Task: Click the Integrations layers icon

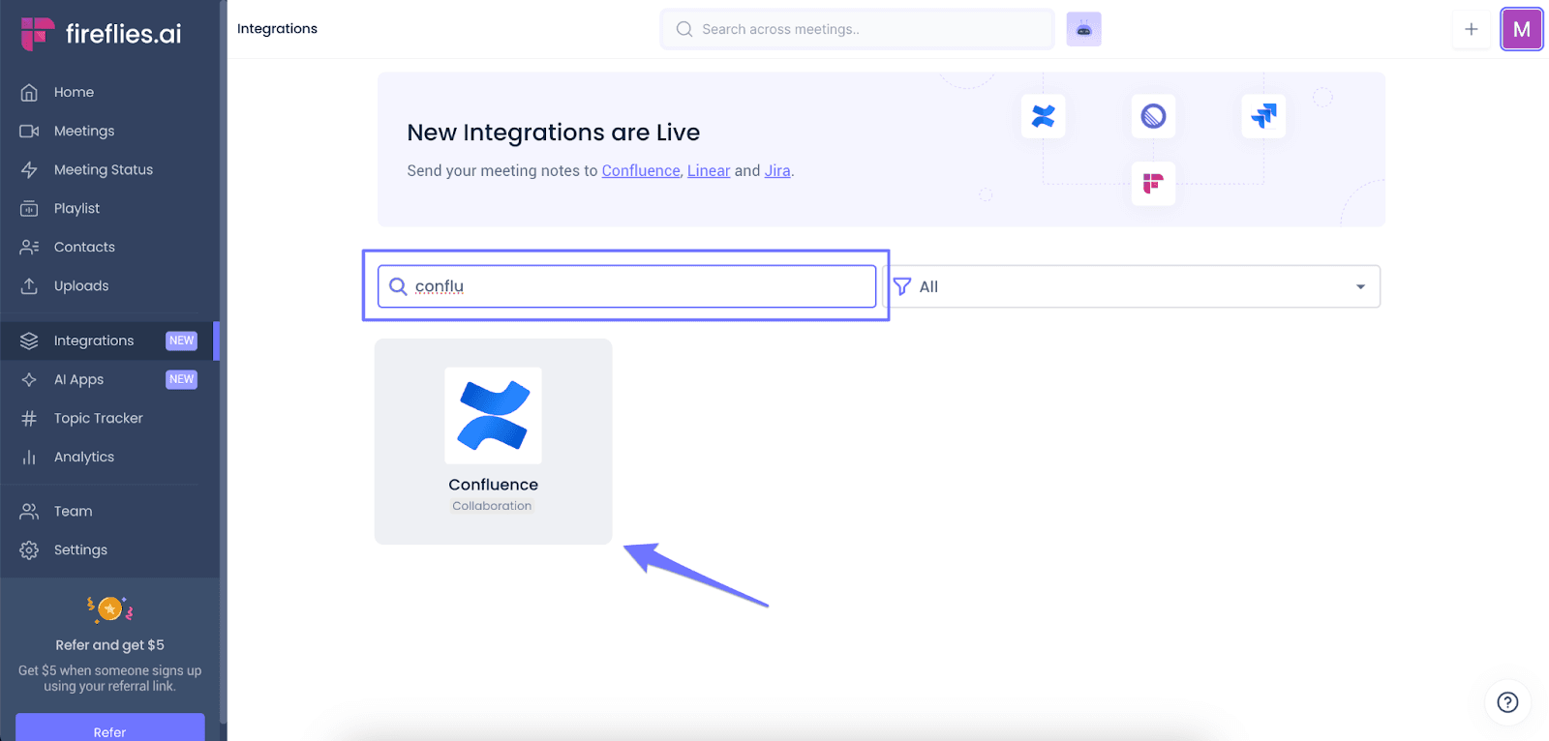Action: pos(29,341)
